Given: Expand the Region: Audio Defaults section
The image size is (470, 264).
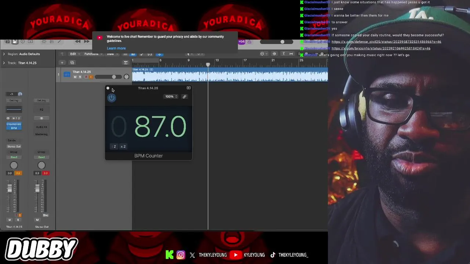Looking at the screenshot, I should 4,54.
